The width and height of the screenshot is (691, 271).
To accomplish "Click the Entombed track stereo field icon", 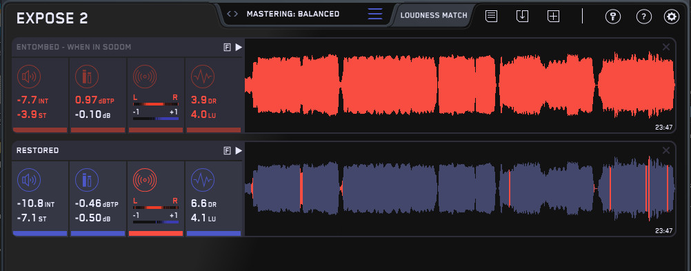I will (145, 77).
